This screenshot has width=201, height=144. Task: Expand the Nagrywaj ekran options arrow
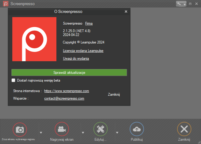pos(83,133)
